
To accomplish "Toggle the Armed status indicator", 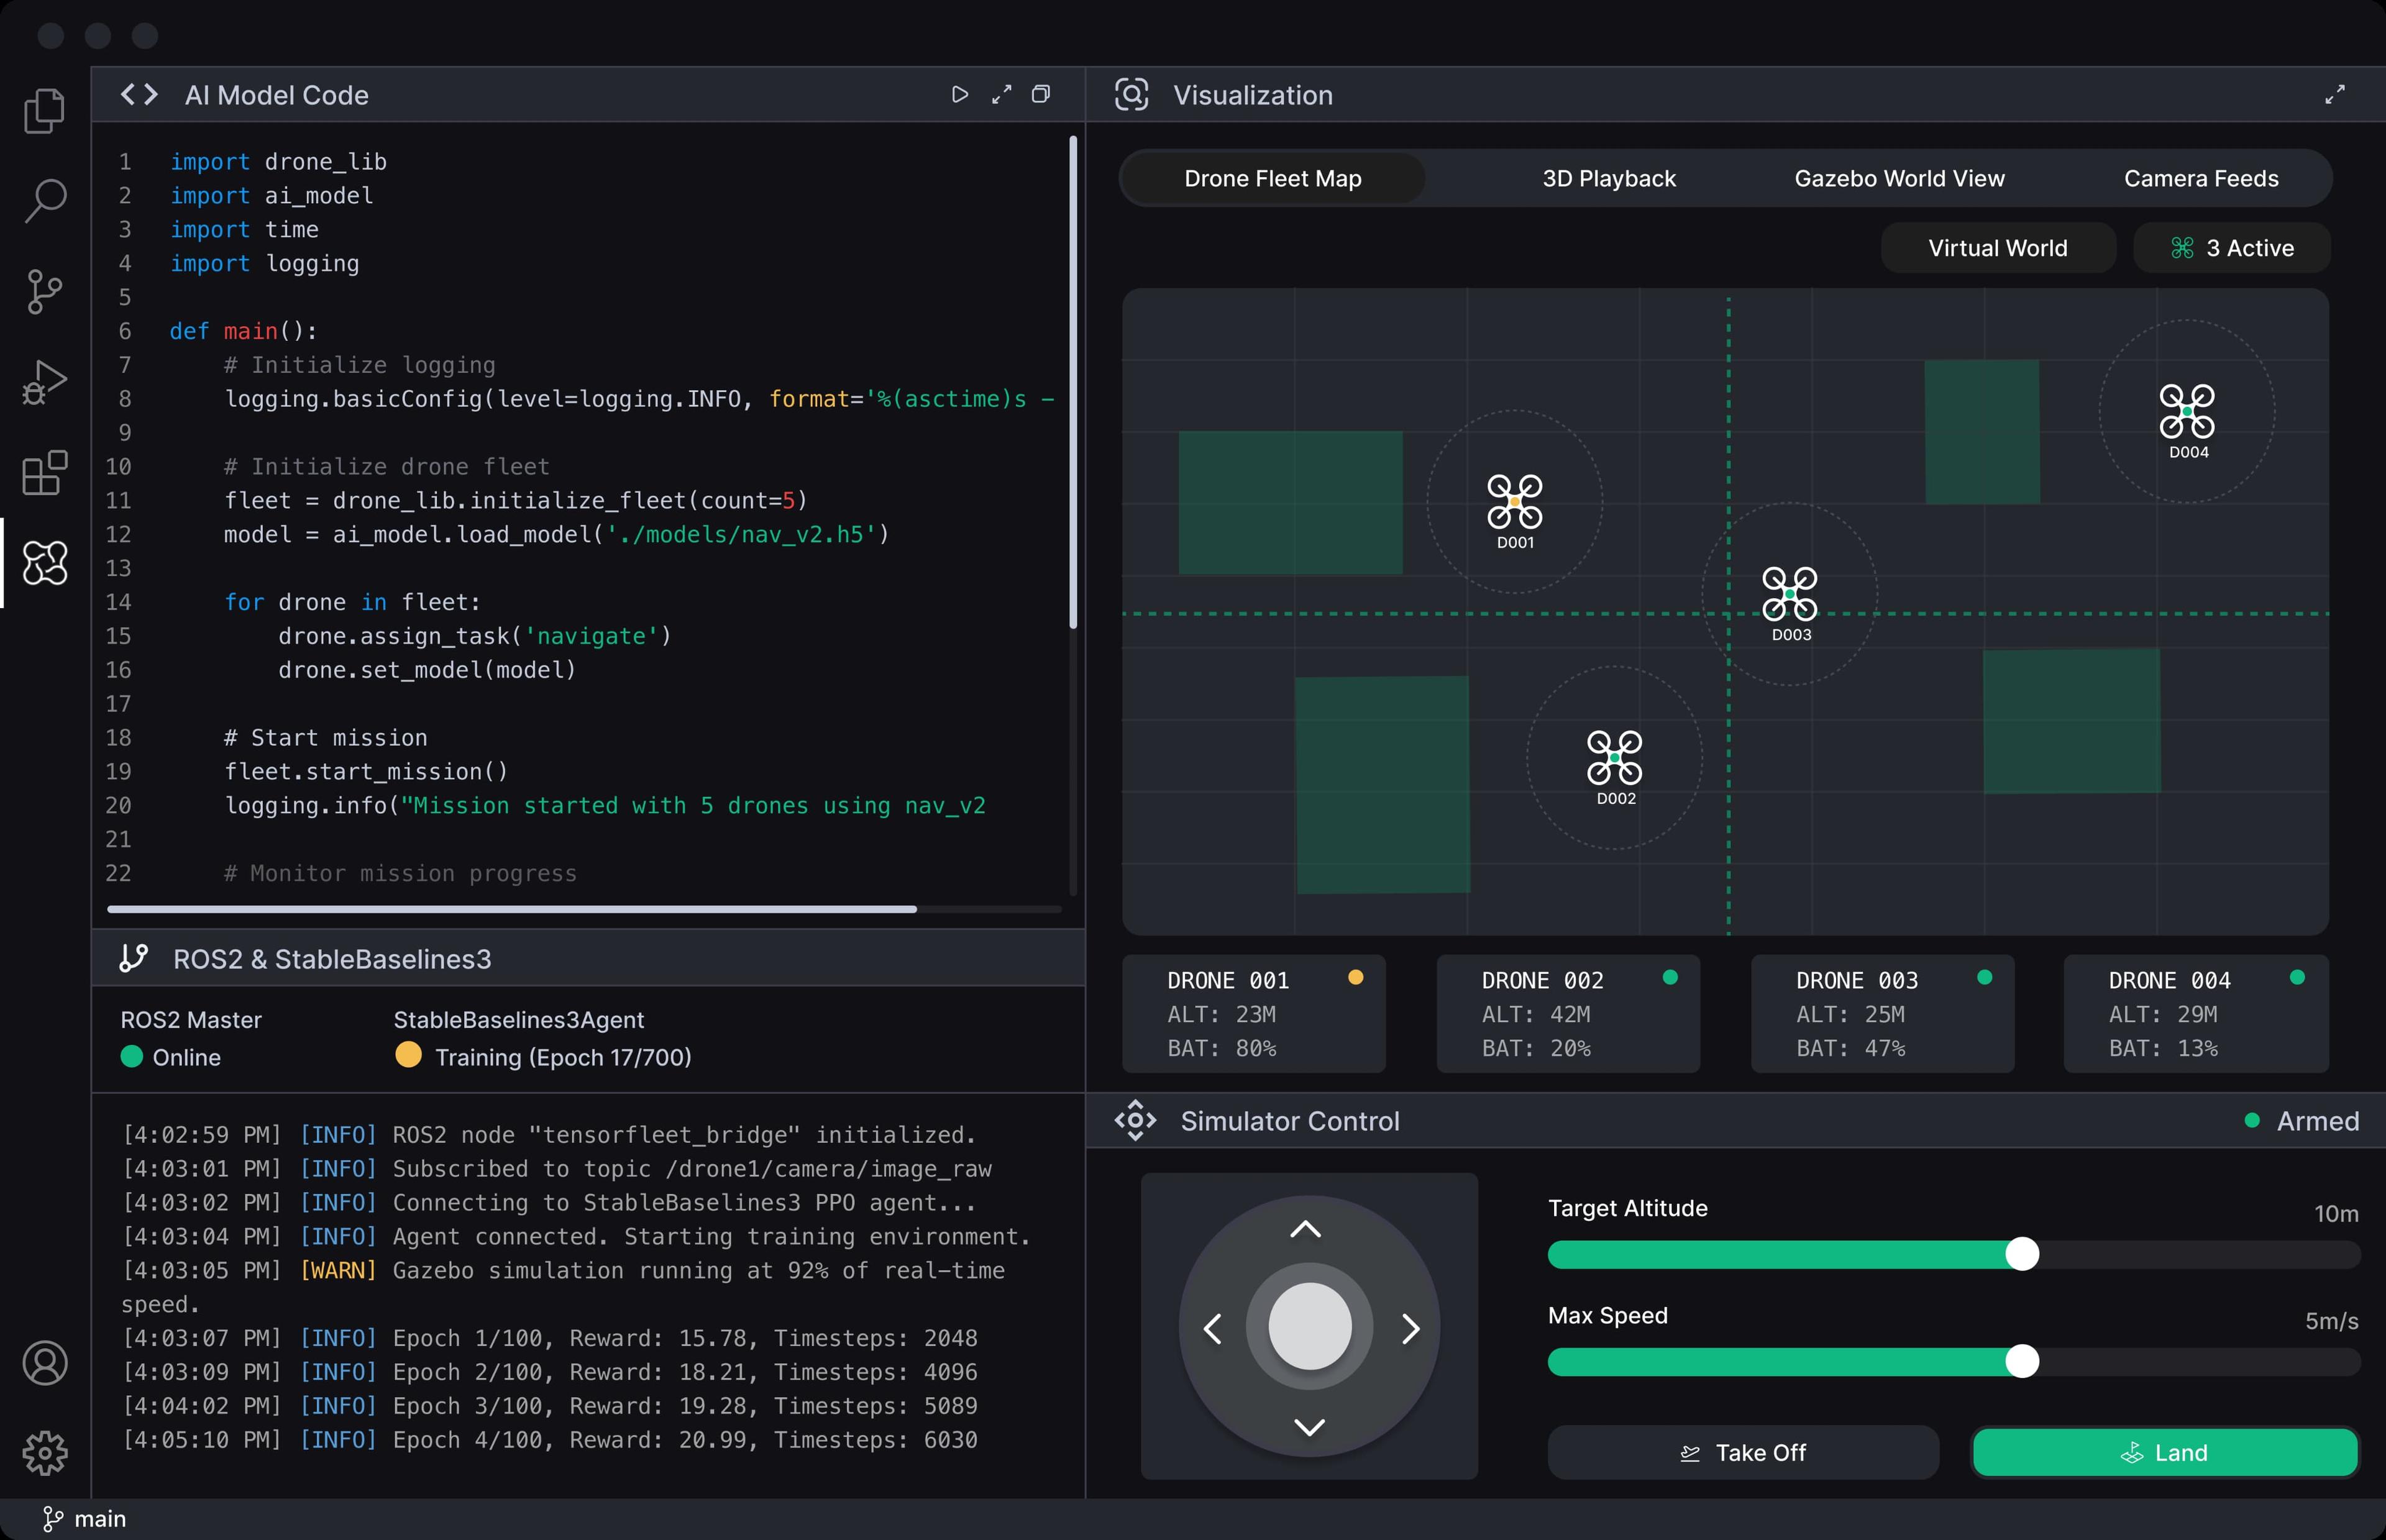I will coord(2300,1121).
